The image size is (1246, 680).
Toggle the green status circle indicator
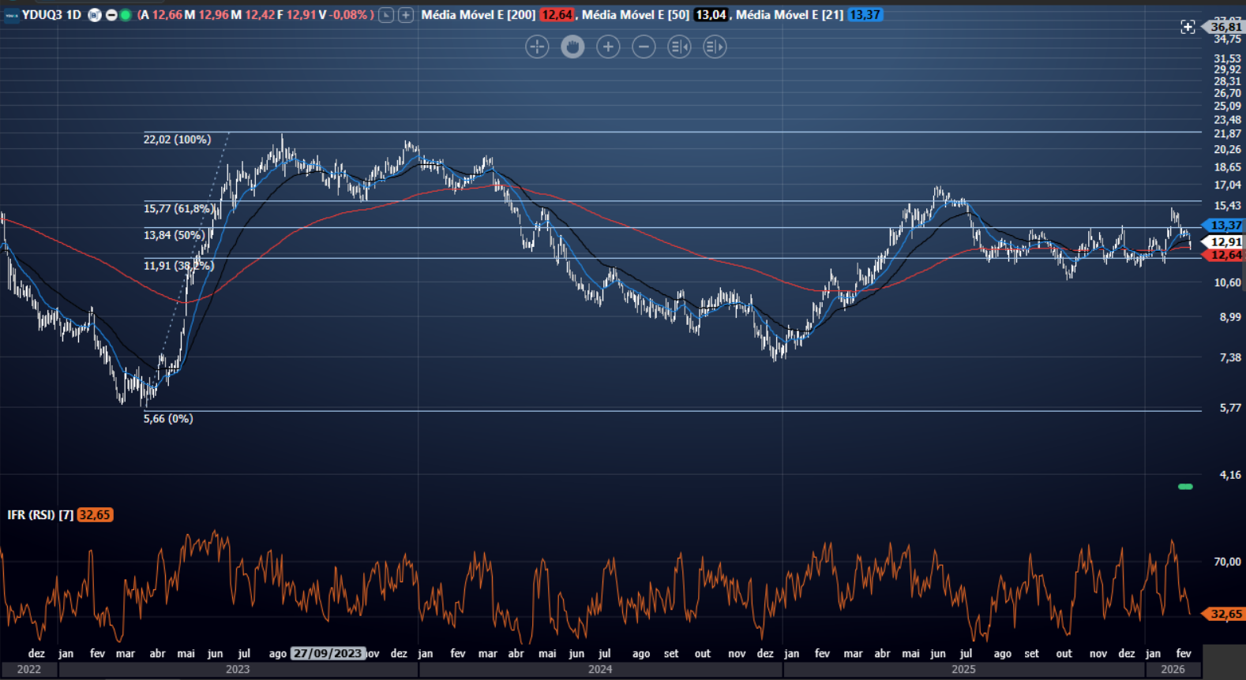126,15
